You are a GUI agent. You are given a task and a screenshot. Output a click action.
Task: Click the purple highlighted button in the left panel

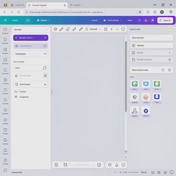pos(31,38)
